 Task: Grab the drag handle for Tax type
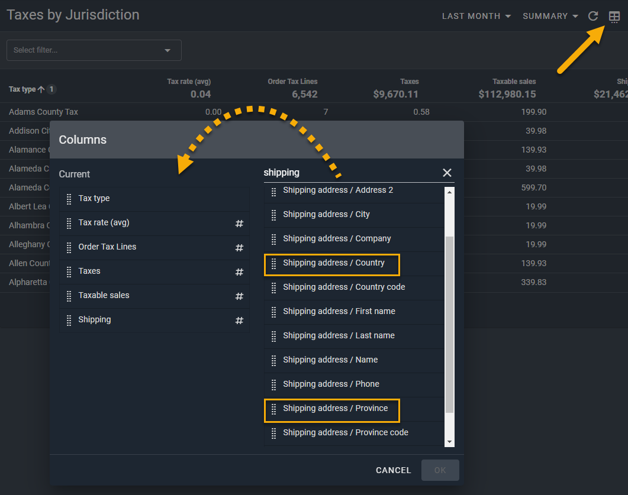pyautogui.click(x=69, y=199)
